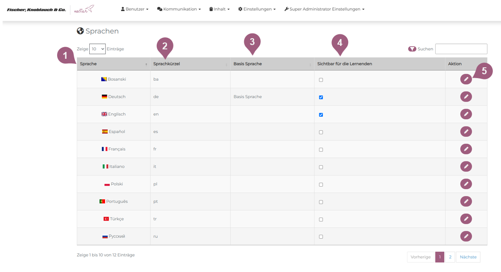Click the edit icon for Русский
This screenshot has height=272, width=501.
[x=466, y=236]
